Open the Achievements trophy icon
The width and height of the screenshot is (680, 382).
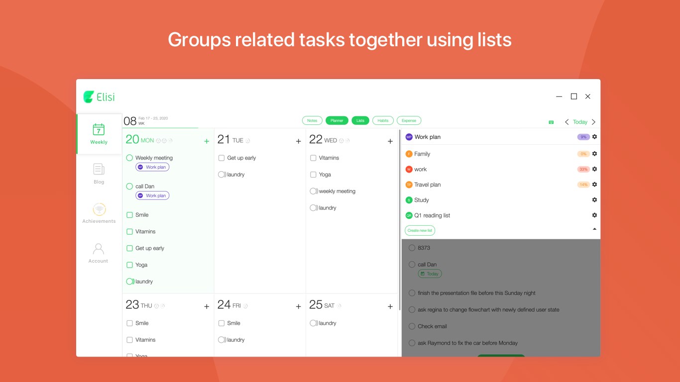click(99, 209)
